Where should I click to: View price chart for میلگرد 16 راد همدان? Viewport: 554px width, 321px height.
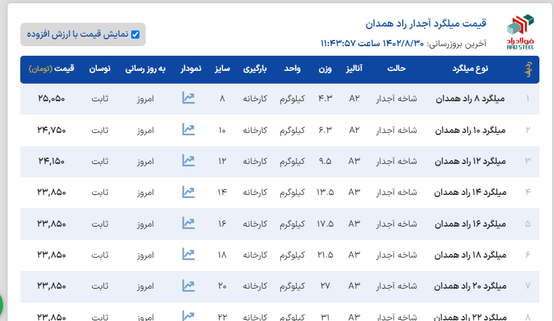click(x=188, y=223)
